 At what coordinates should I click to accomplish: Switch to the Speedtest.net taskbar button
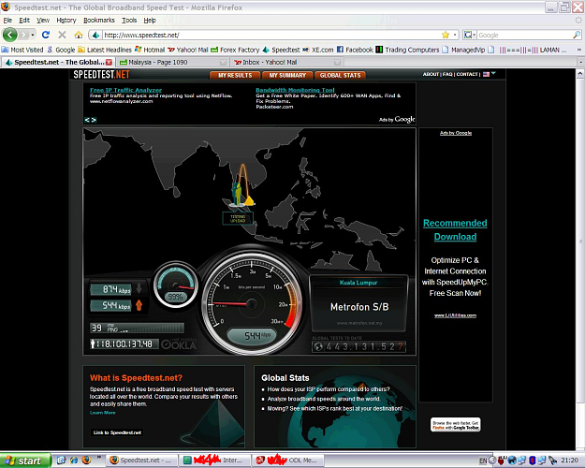click(x=142, y=461)
